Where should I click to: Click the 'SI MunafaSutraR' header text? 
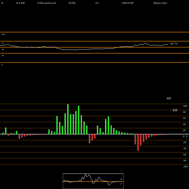pyautogui.click(x=46, y=3)
